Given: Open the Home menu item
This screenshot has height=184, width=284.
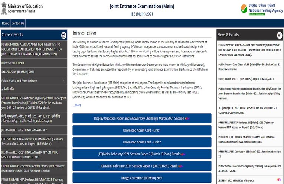Looking at the screenshot, I should (x=5, y=23).
